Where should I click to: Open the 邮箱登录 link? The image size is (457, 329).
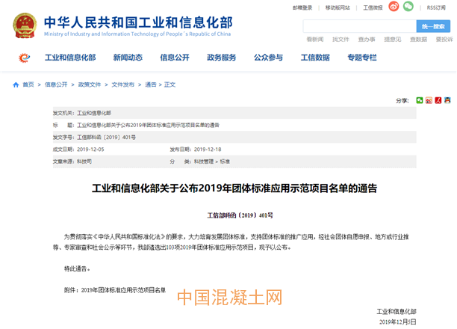tap(302, 7)
